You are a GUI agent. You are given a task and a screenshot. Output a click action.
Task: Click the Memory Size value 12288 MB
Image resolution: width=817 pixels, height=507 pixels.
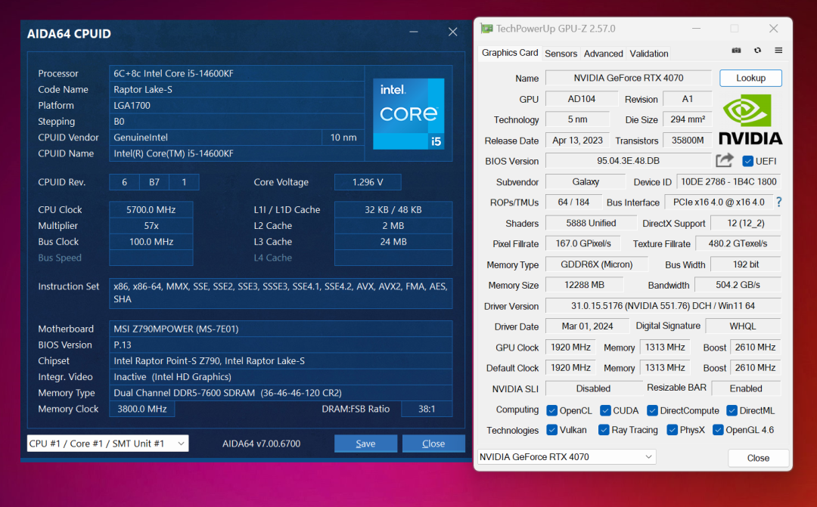(584, 285)
